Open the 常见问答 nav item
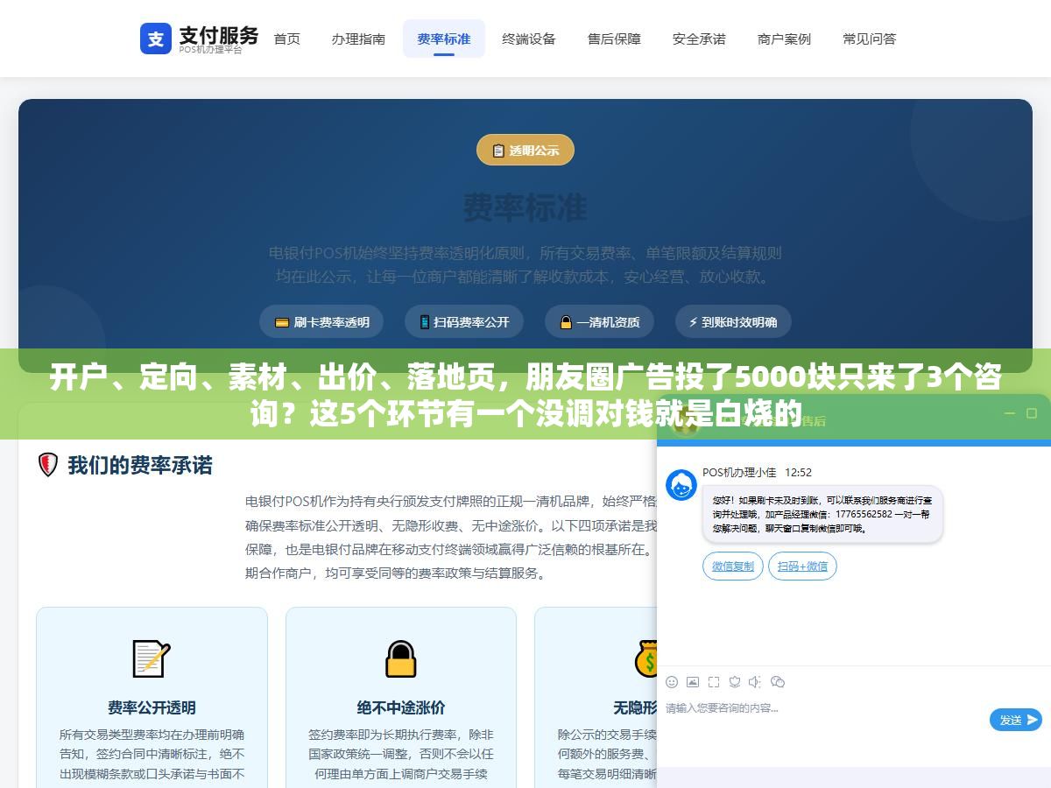 [870, 39]
